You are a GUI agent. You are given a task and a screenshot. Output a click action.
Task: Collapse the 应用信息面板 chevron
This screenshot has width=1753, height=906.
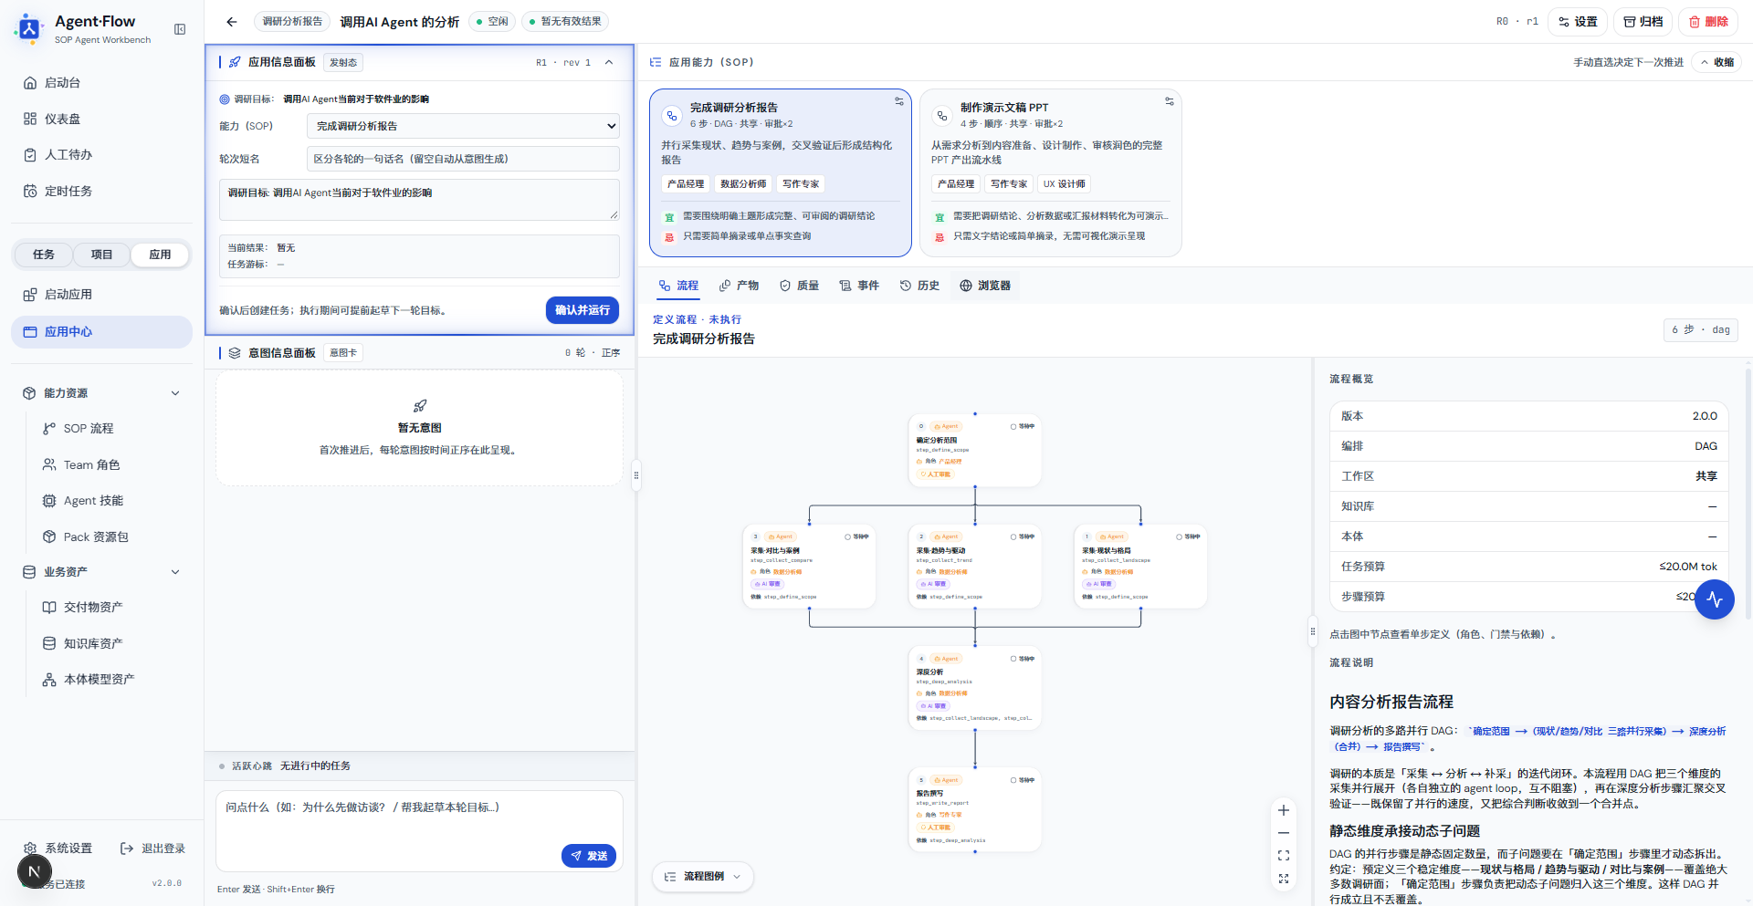pos(609,63)
